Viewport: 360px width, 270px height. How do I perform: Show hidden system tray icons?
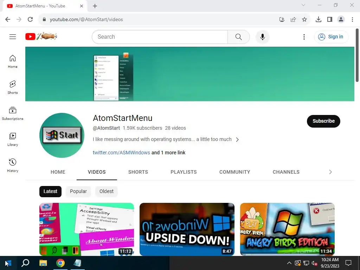[x=289, y=263]
